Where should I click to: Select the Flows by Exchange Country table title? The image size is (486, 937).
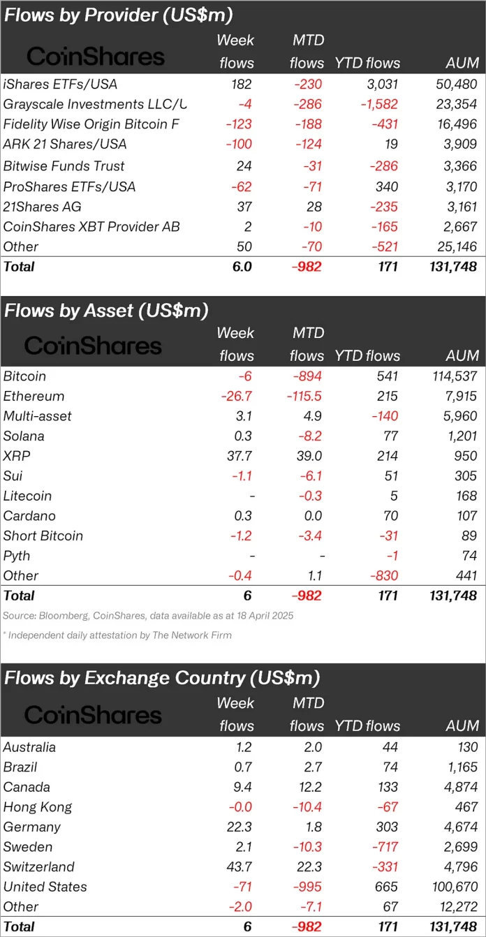click(162, 677)
